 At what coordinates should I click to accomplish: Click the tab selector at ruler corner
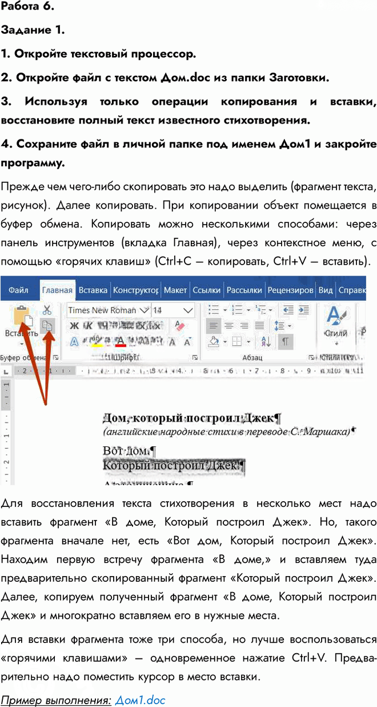(6, 371)
